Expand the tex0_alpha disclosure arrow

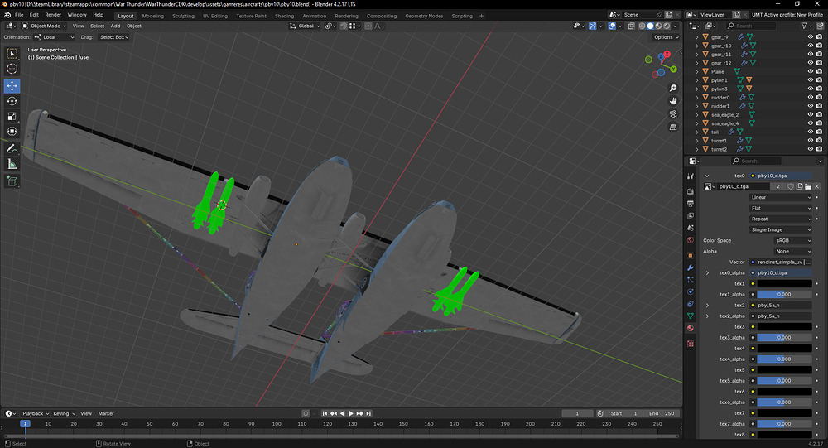707,273
